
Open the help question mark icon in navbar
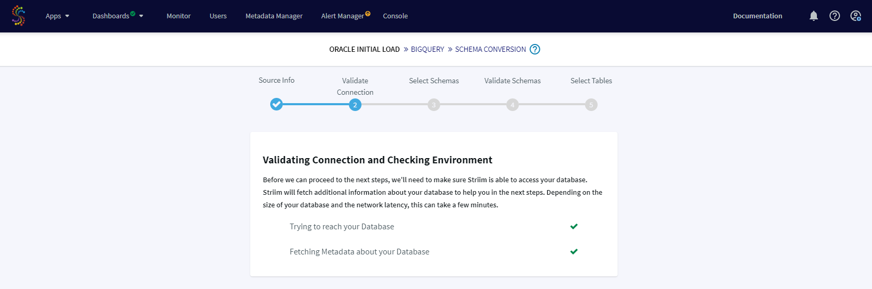coord(835,16)
